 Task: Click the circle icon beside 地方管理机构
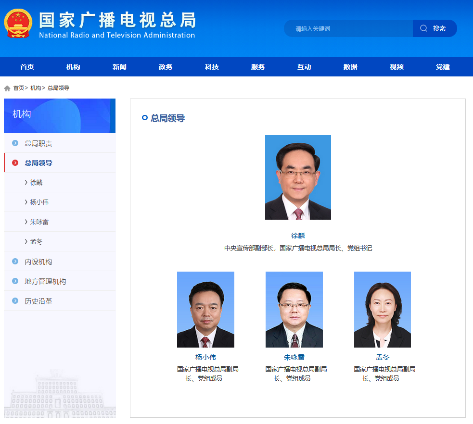[x=15, y=281]
